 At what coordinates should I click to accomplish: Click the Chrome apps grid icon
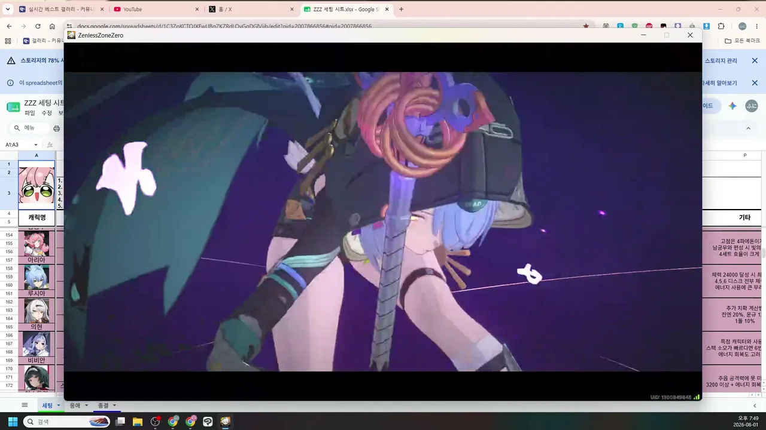[x=8, y=41]
